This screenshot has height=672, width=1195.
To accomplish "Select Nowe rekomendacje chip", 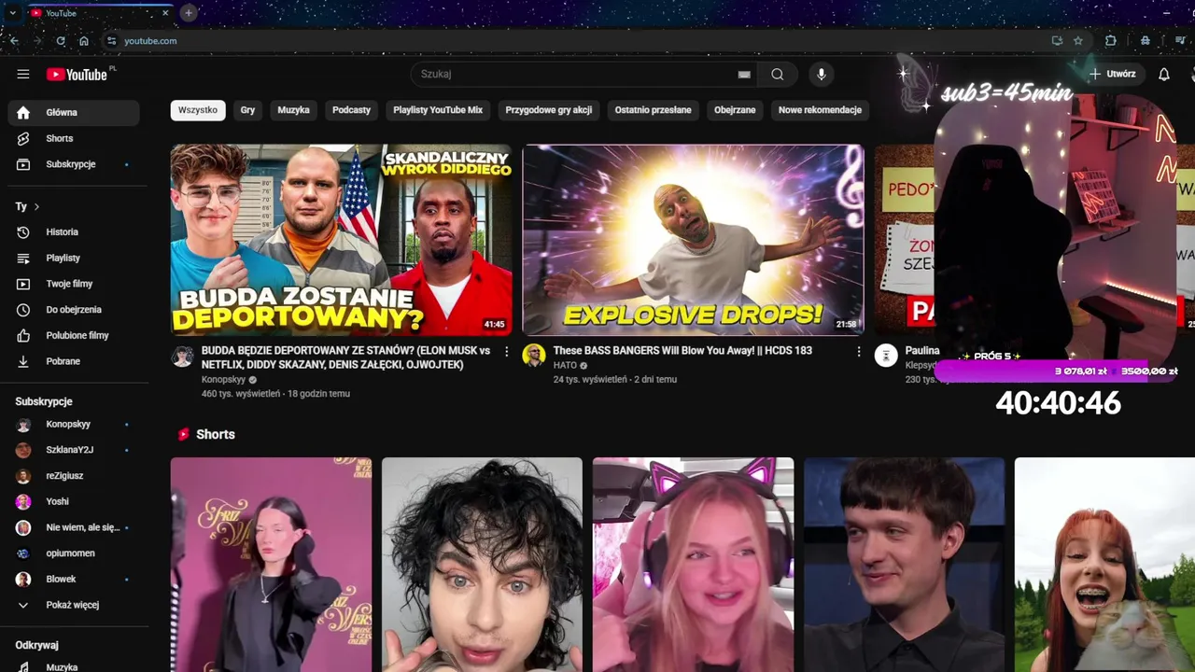I will tap(820, 110).
